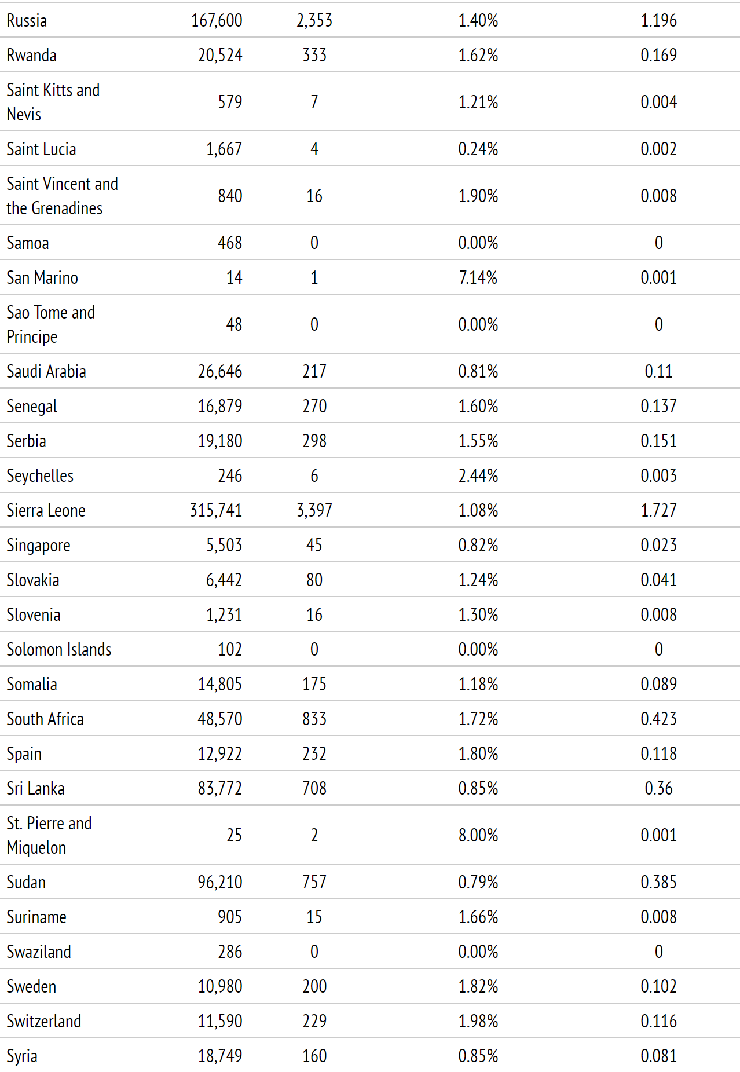Click Saint Vincent and the Grenadines name
This screenshot has height=1072, width=740.
coord(62,196)
